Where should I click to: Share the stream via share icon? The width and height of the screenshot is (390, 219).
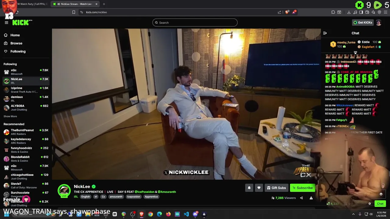click(301, 198)
